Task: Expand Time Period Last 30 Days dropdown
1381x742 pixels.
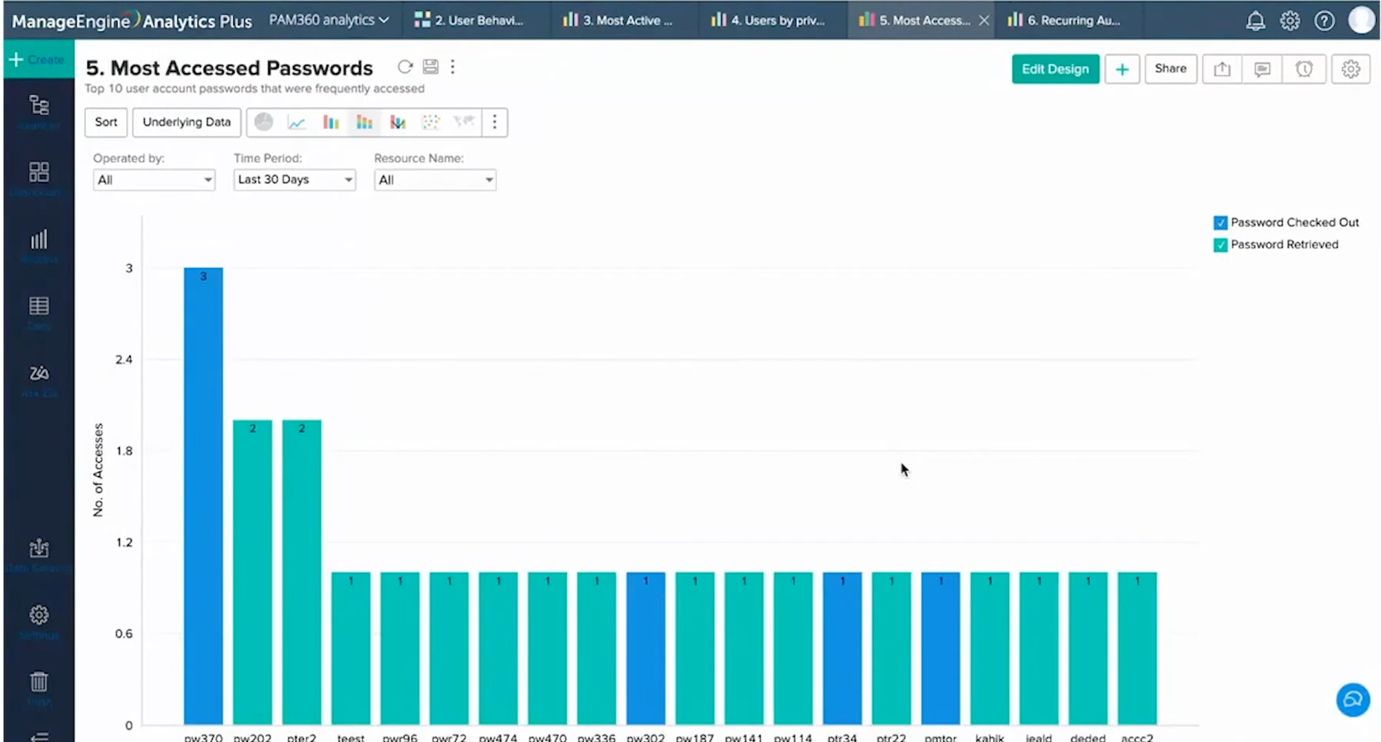Action: [x=294, y=180]
